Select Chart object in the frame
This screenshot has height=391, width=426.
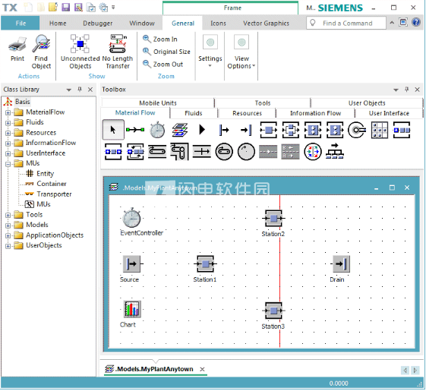click(133, 309)
